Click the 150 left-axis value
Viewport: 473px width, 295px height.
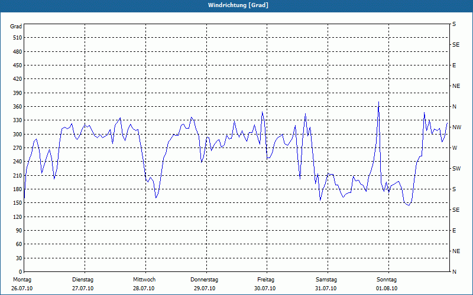17,203
